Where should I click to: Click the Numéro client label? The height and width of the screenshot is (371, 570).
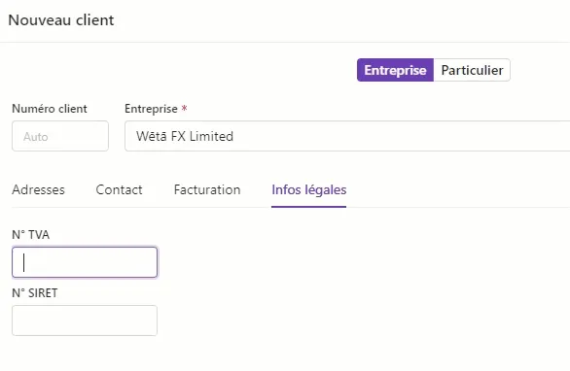click(x=50, y=109)
